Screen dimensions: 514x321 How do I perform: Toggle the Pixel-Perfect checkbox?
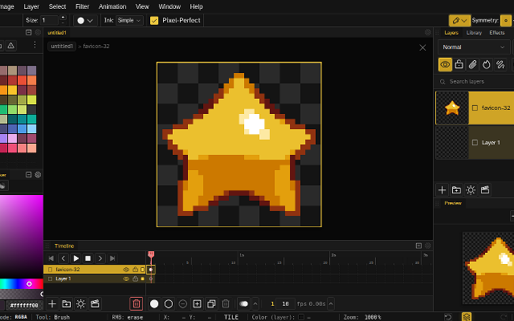coord(154,20)
